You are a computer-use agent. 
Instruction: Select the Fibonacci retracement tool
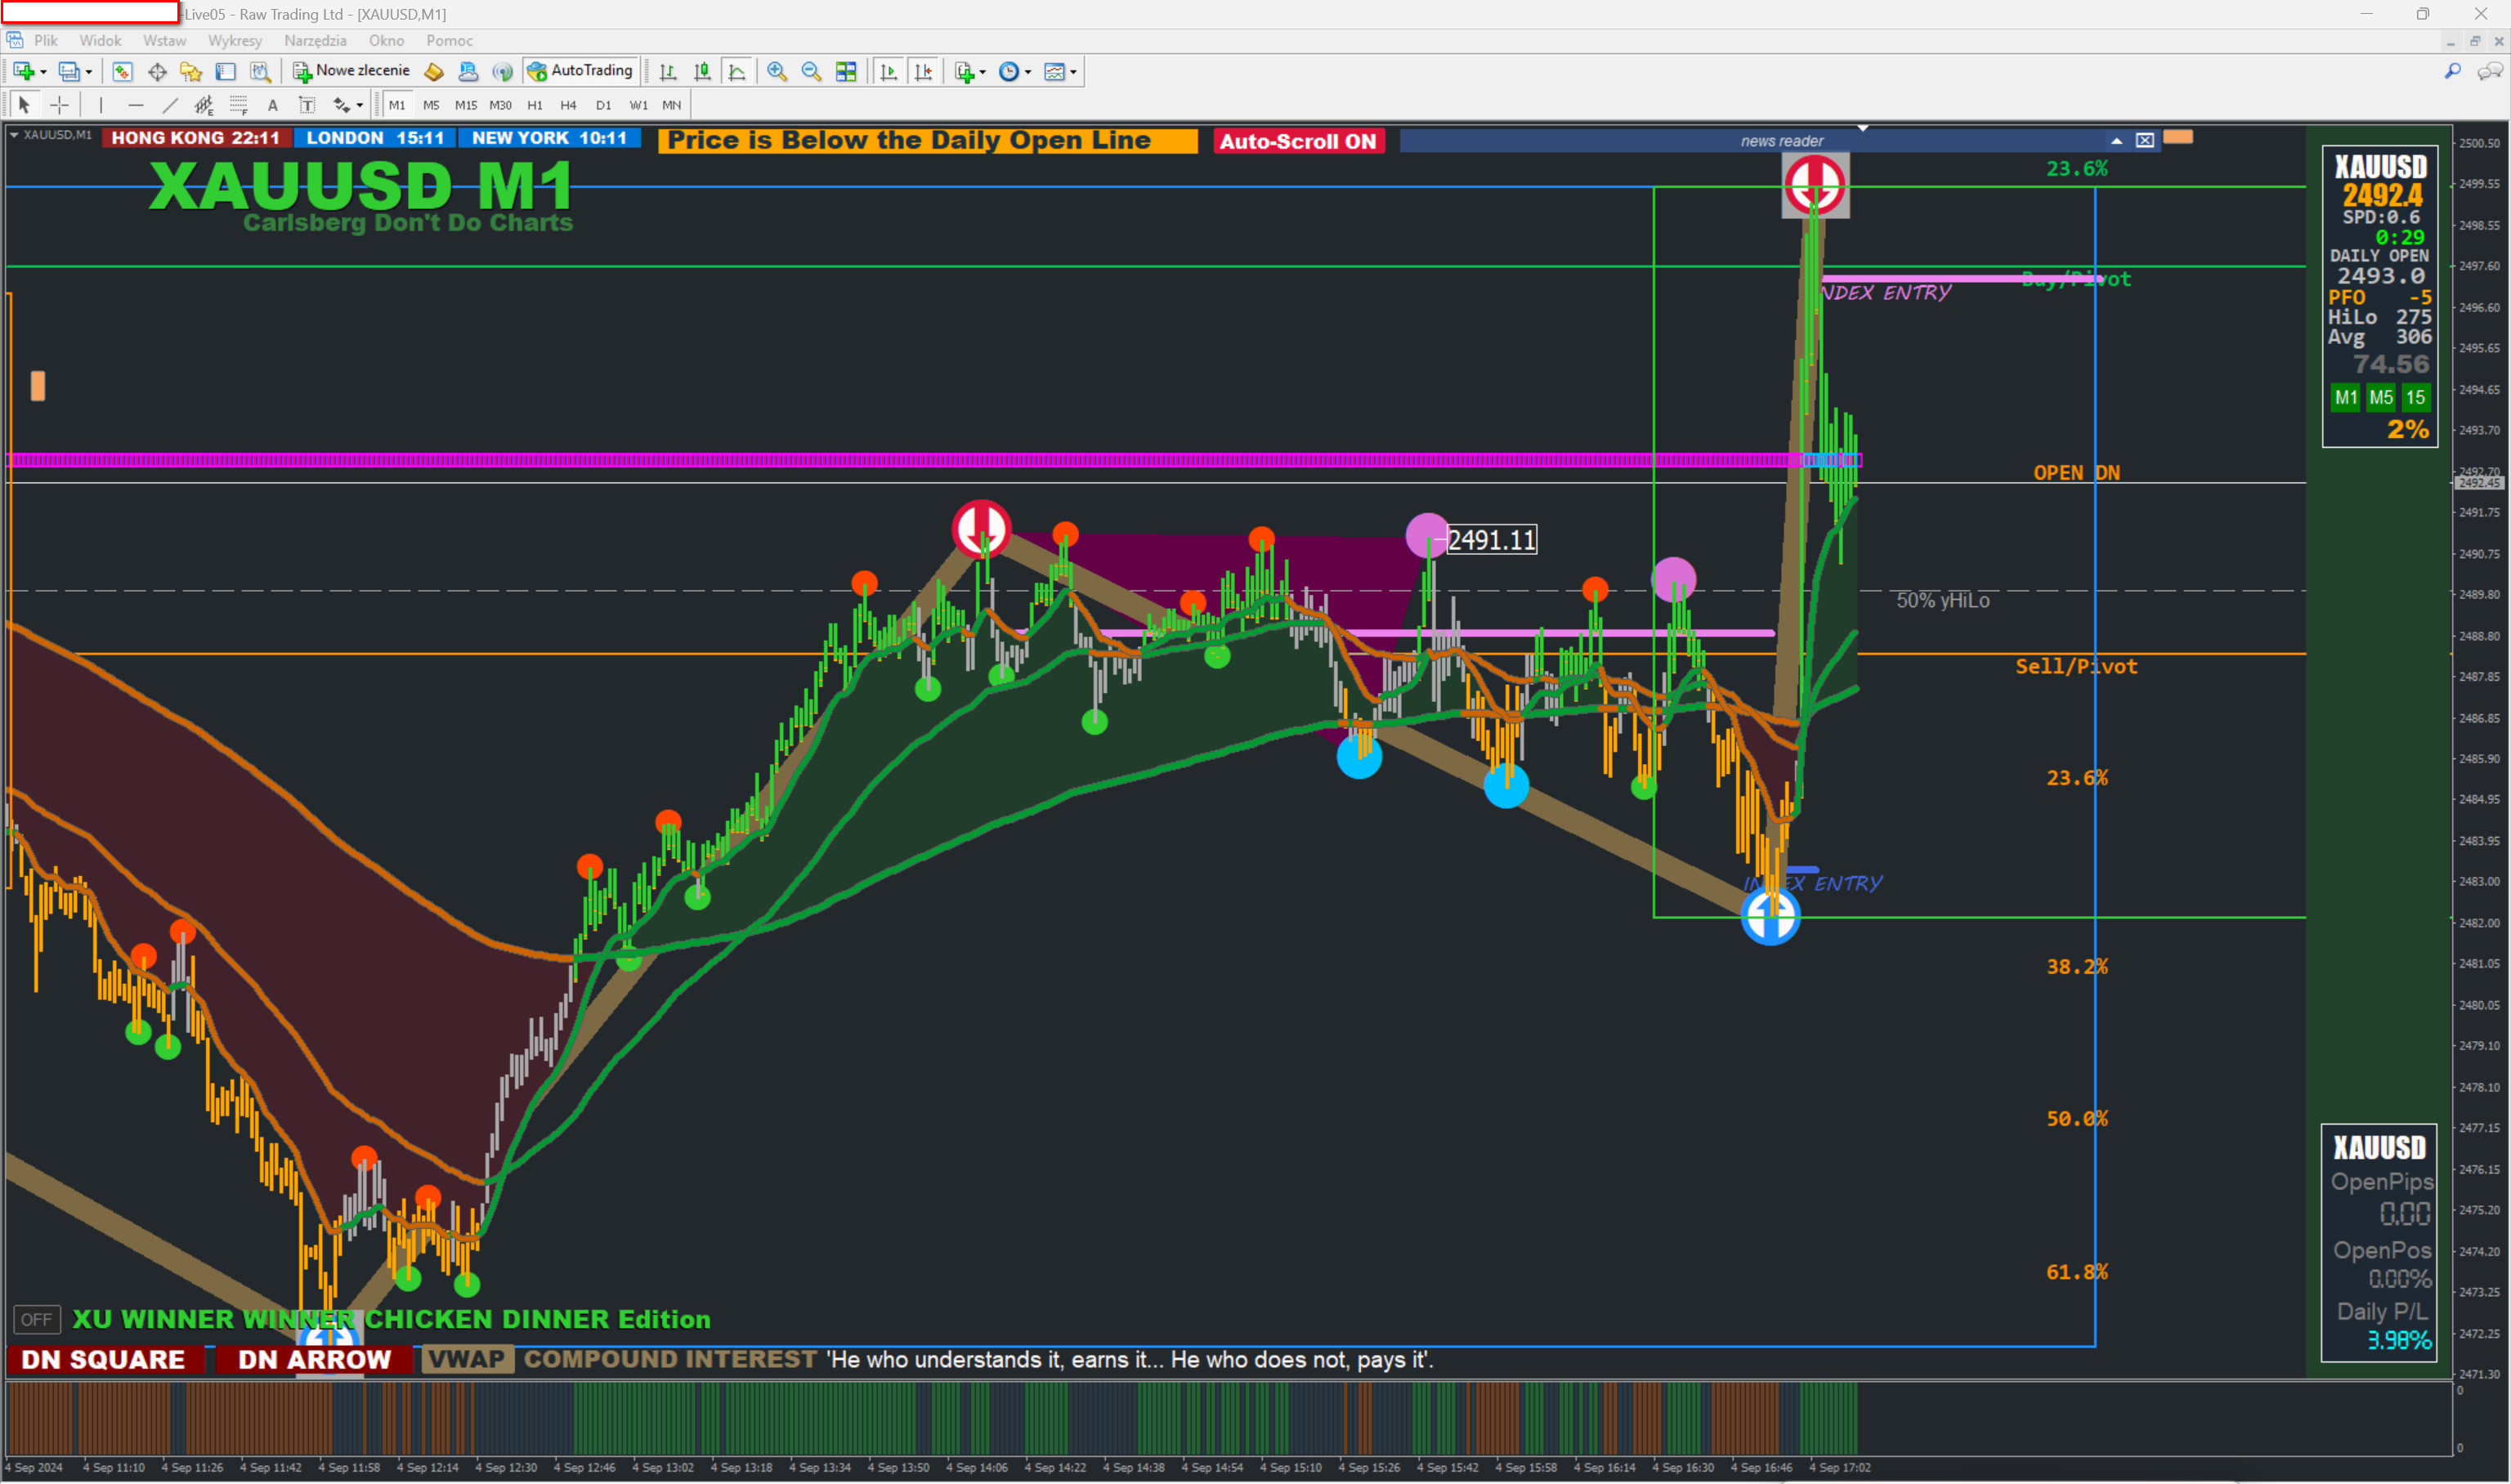[239, 105]
